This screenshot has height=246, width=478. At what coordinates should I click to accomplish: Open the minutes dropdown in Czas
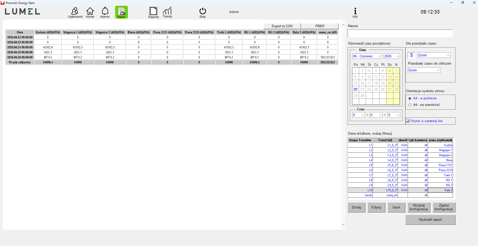point(376,115)
